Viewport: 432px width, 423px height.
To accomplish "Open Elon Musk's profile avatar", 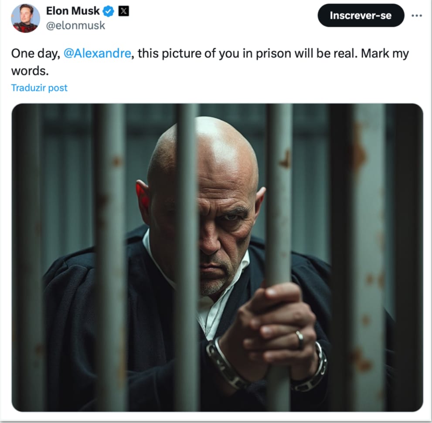I will coord(25,18).
